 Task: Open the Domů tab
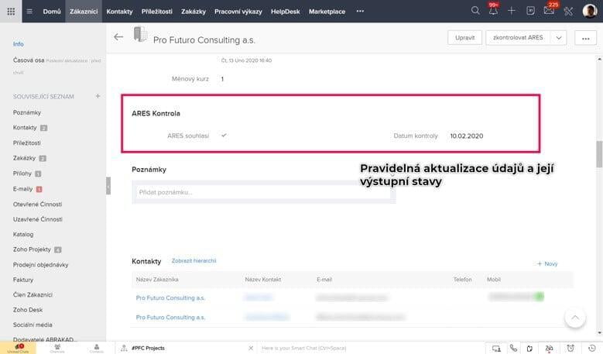[x=52, y=12]
